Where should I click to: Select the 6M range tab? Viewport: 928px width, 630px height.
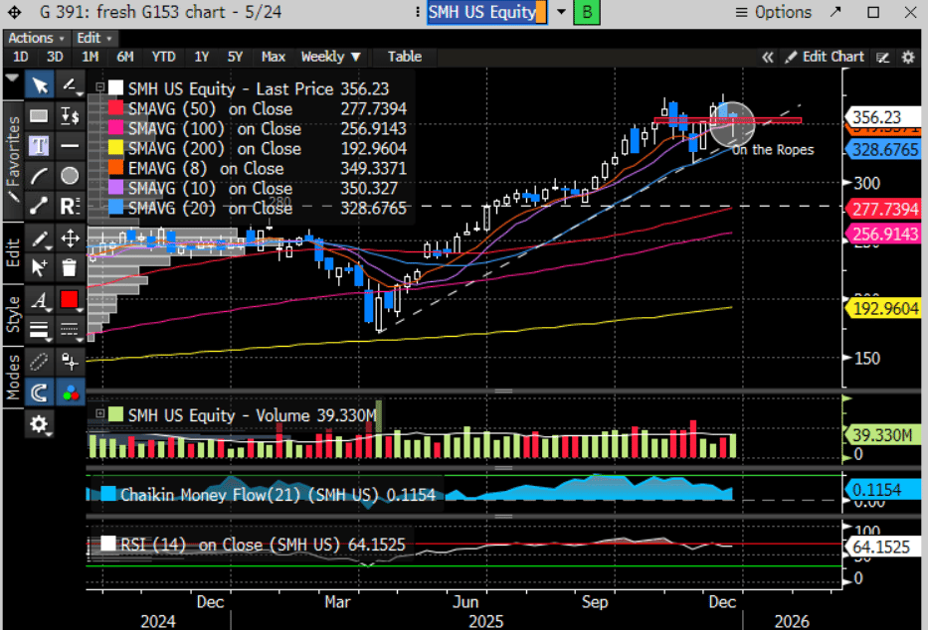(125, 57)
